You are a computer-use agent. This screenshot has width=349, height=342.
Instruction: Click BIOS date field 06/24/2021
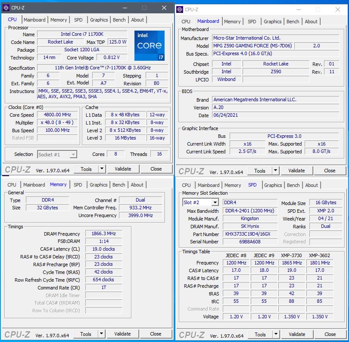276,115
